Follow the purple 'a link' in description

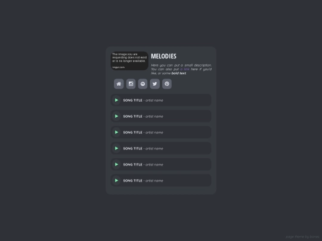click(185, 69)
